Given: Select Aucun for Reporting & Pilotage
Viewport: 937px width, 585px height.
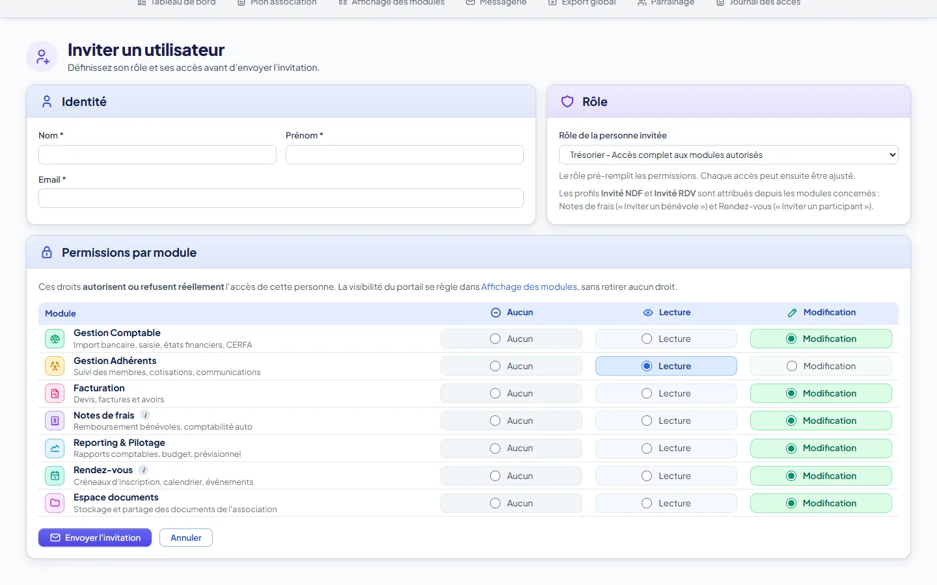Looking at the screenshot, I should click(511, 448).
